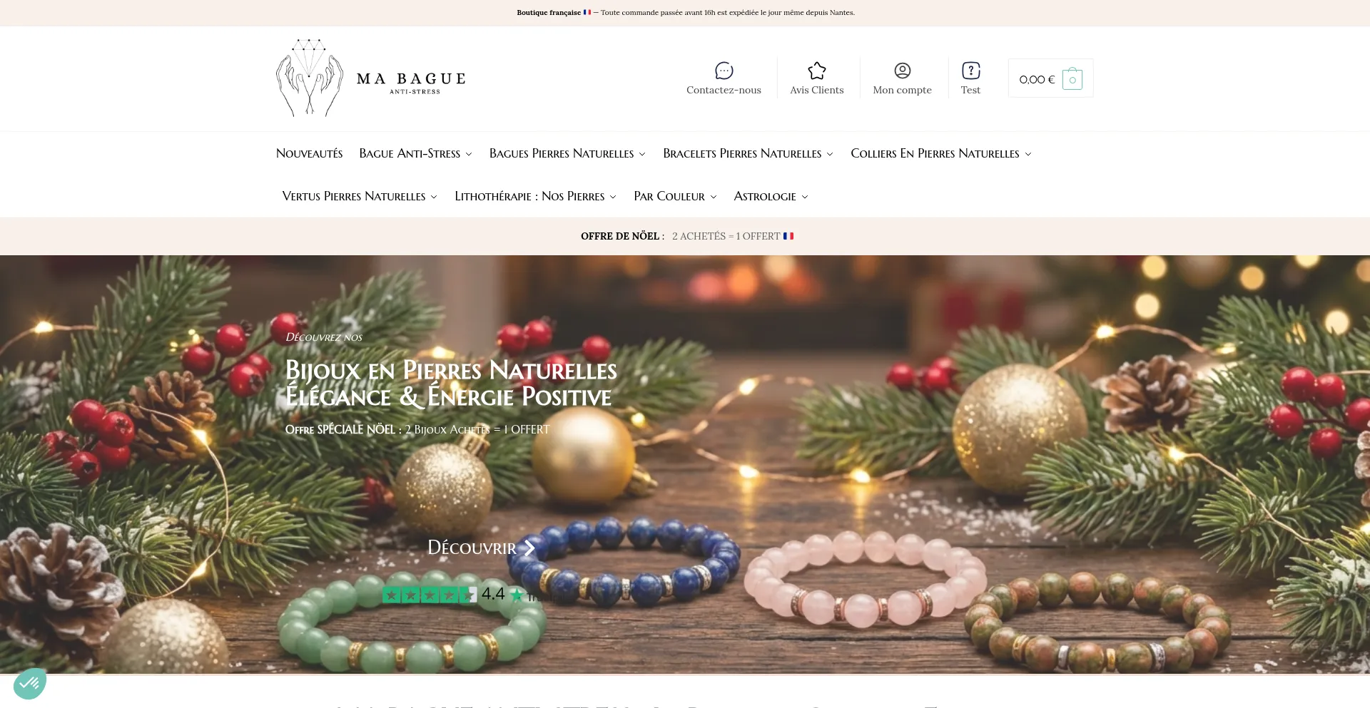Open the Avis Clients star icon

pos(816,71)
